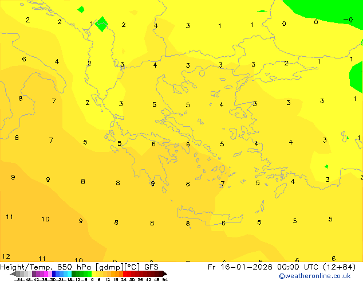
Task: Click the 'GFS' model name label
Action: coord(151,267)
